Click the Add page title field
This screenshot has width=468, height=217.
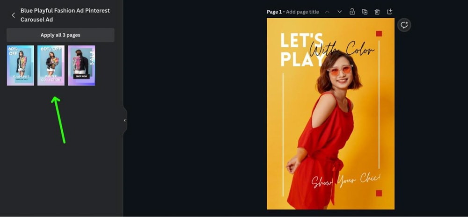point(302,12)
